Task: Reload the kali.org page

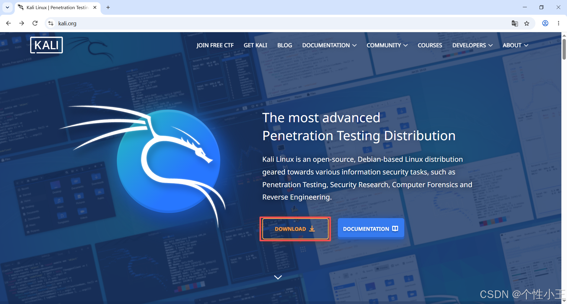Action: 35,23
